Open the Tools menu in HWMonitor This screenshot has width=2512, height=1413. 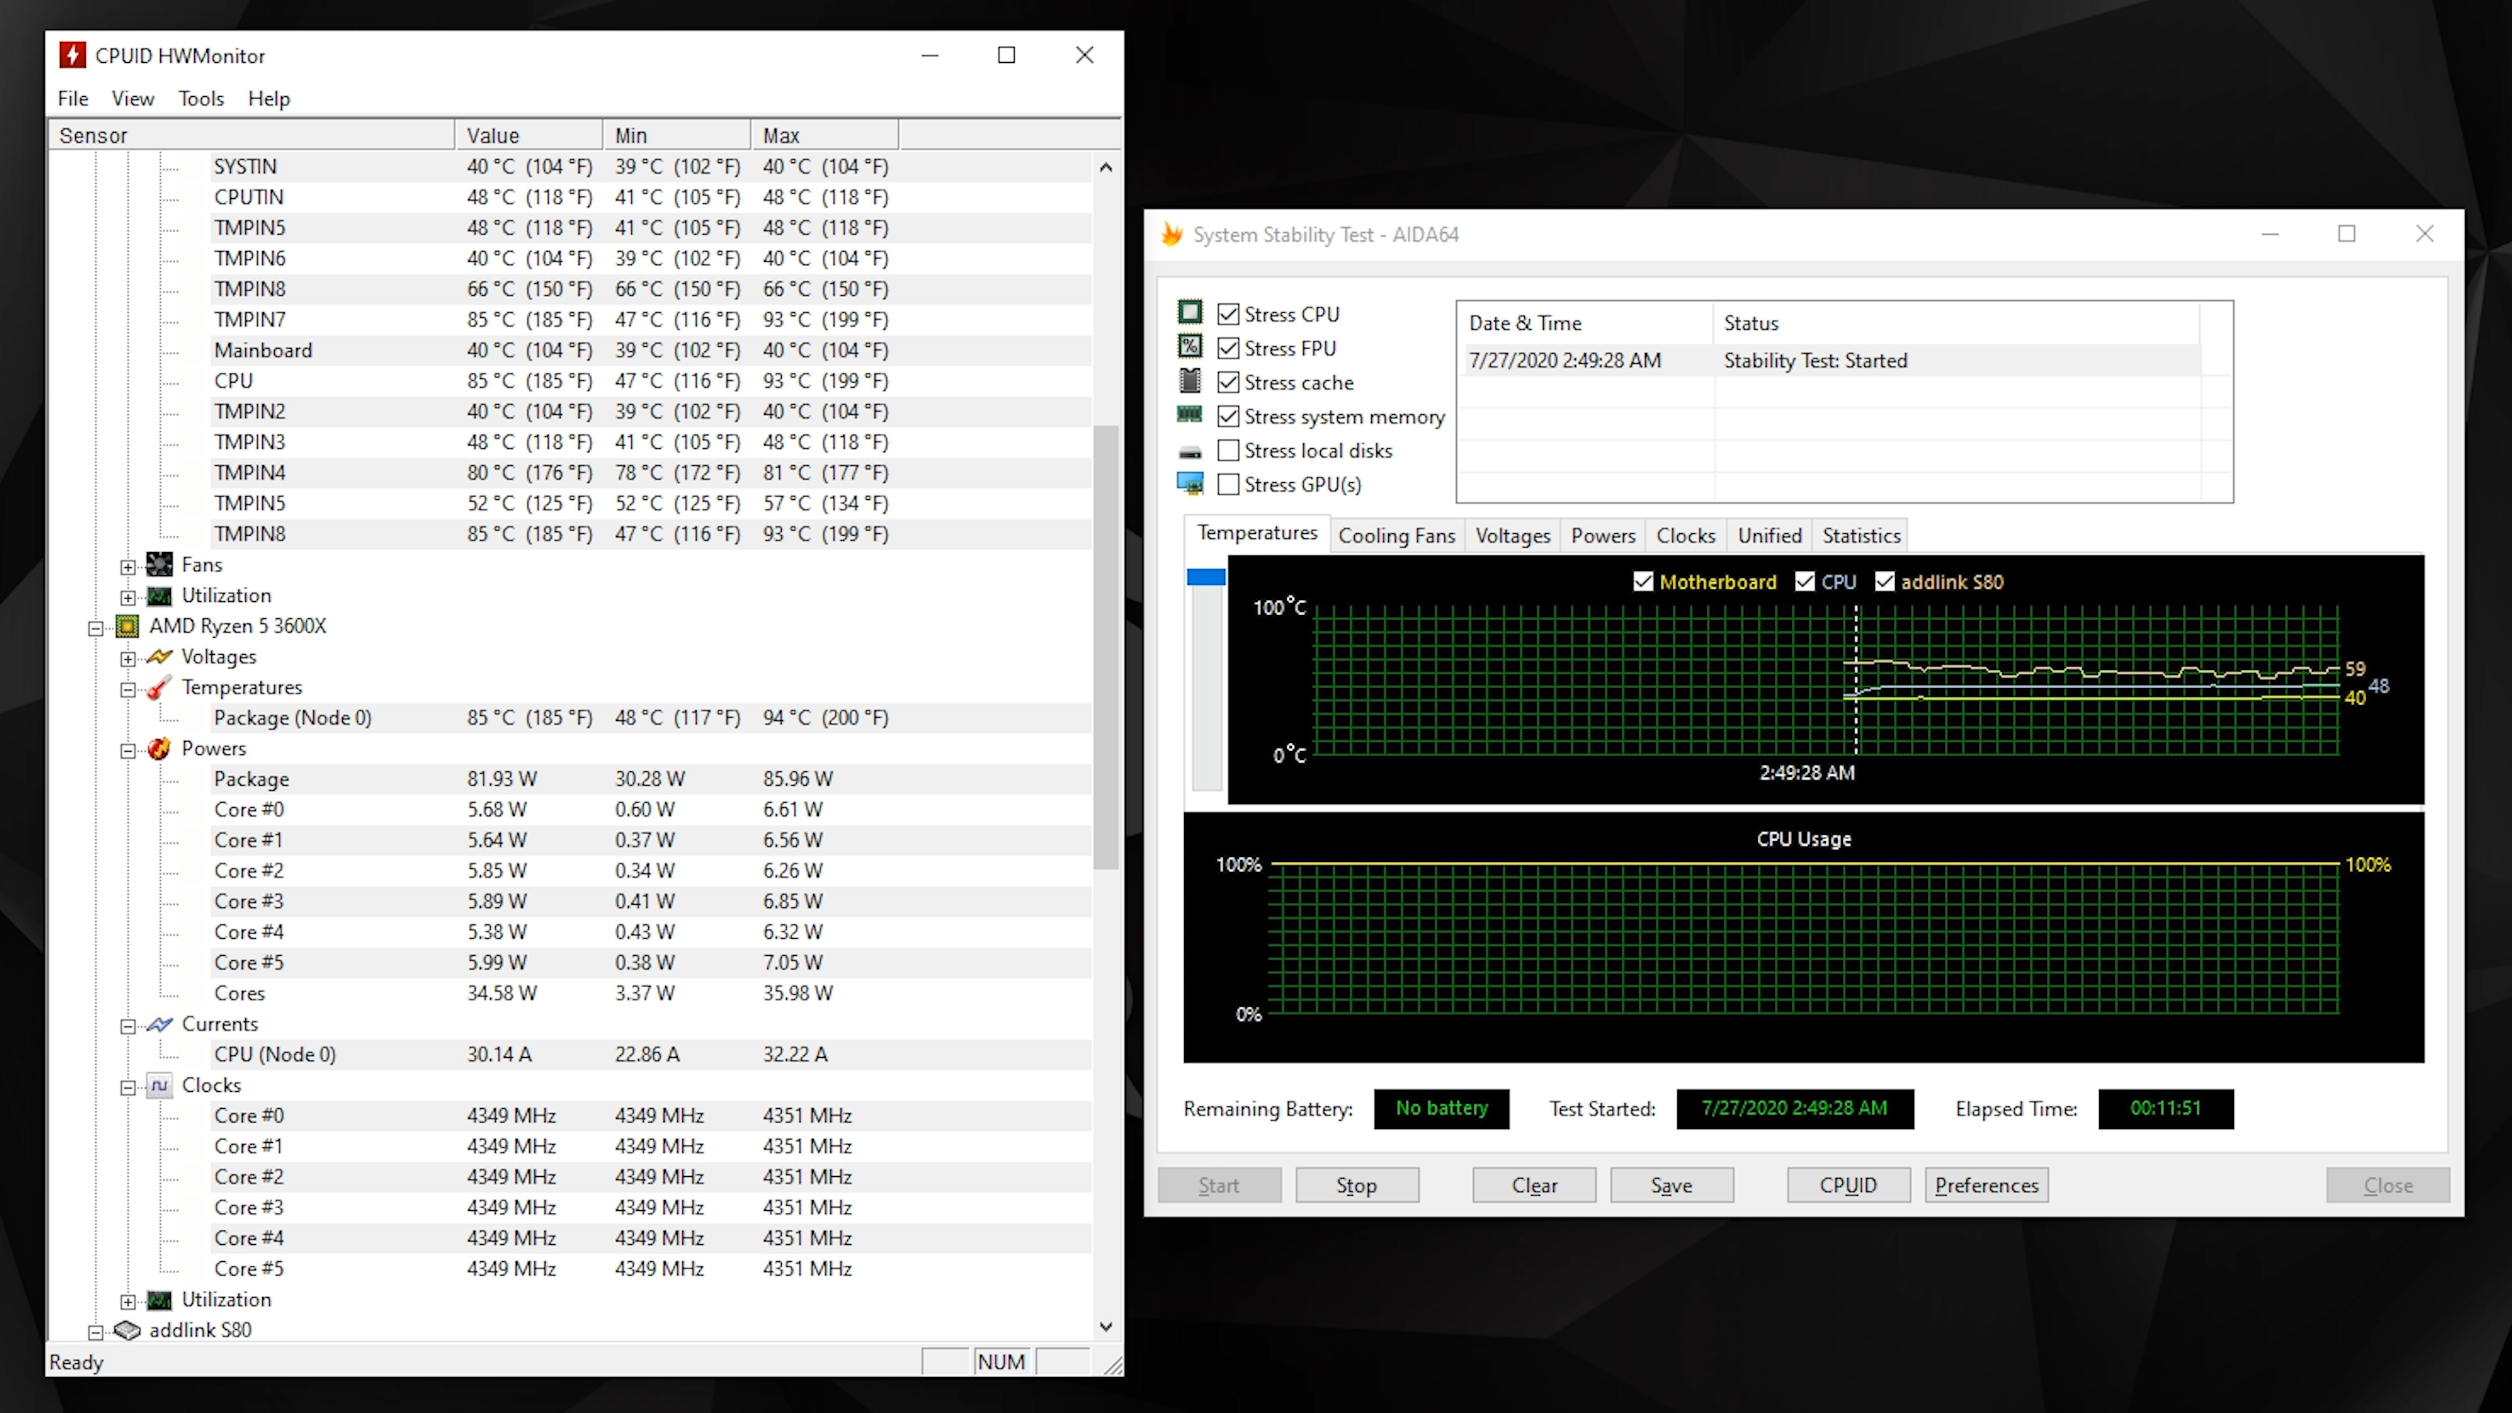point(201,99)
